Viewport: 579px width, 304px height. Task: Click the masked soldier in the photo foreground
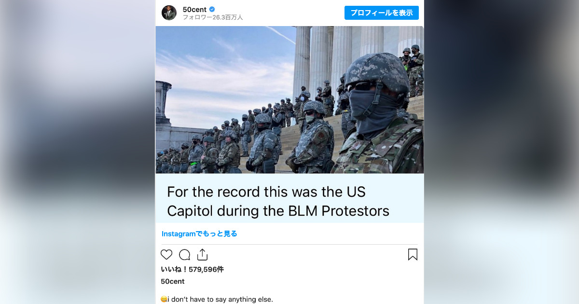point(379,113)
